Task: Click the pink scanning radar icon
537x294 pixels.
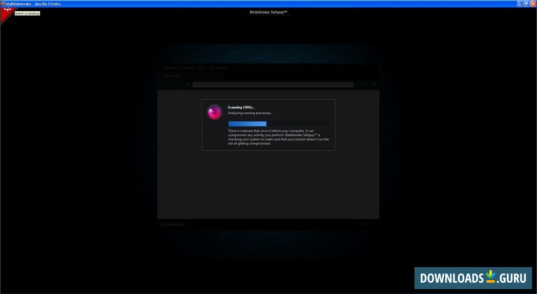Action: point(215,112)
